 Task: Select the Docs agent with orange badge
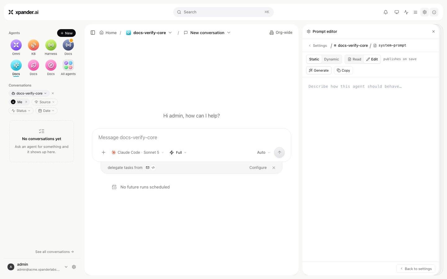pos(68,47)
